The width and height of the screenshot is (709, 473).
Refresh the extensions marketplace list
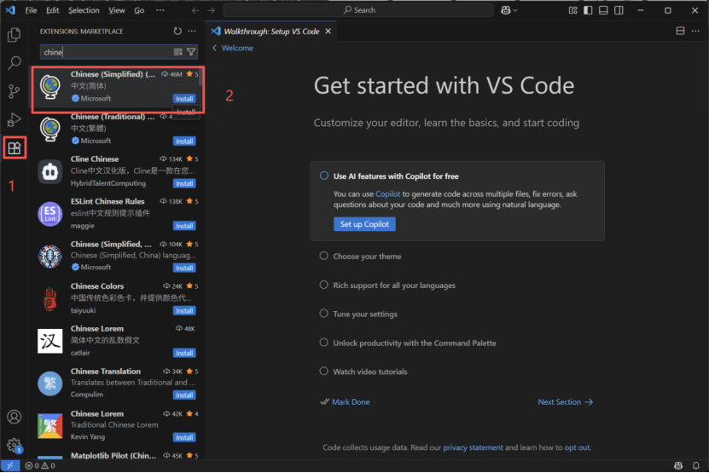(x=177, y=32)
